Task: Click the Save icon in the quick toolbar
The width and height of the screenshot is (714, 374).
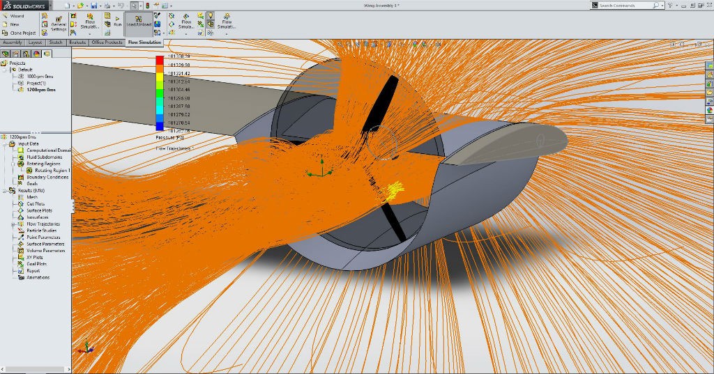Action: (x=93, y=6)
